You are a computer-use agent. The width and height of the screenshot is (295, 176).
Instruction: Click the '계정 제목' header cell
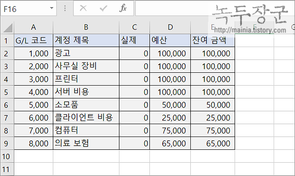86,40
